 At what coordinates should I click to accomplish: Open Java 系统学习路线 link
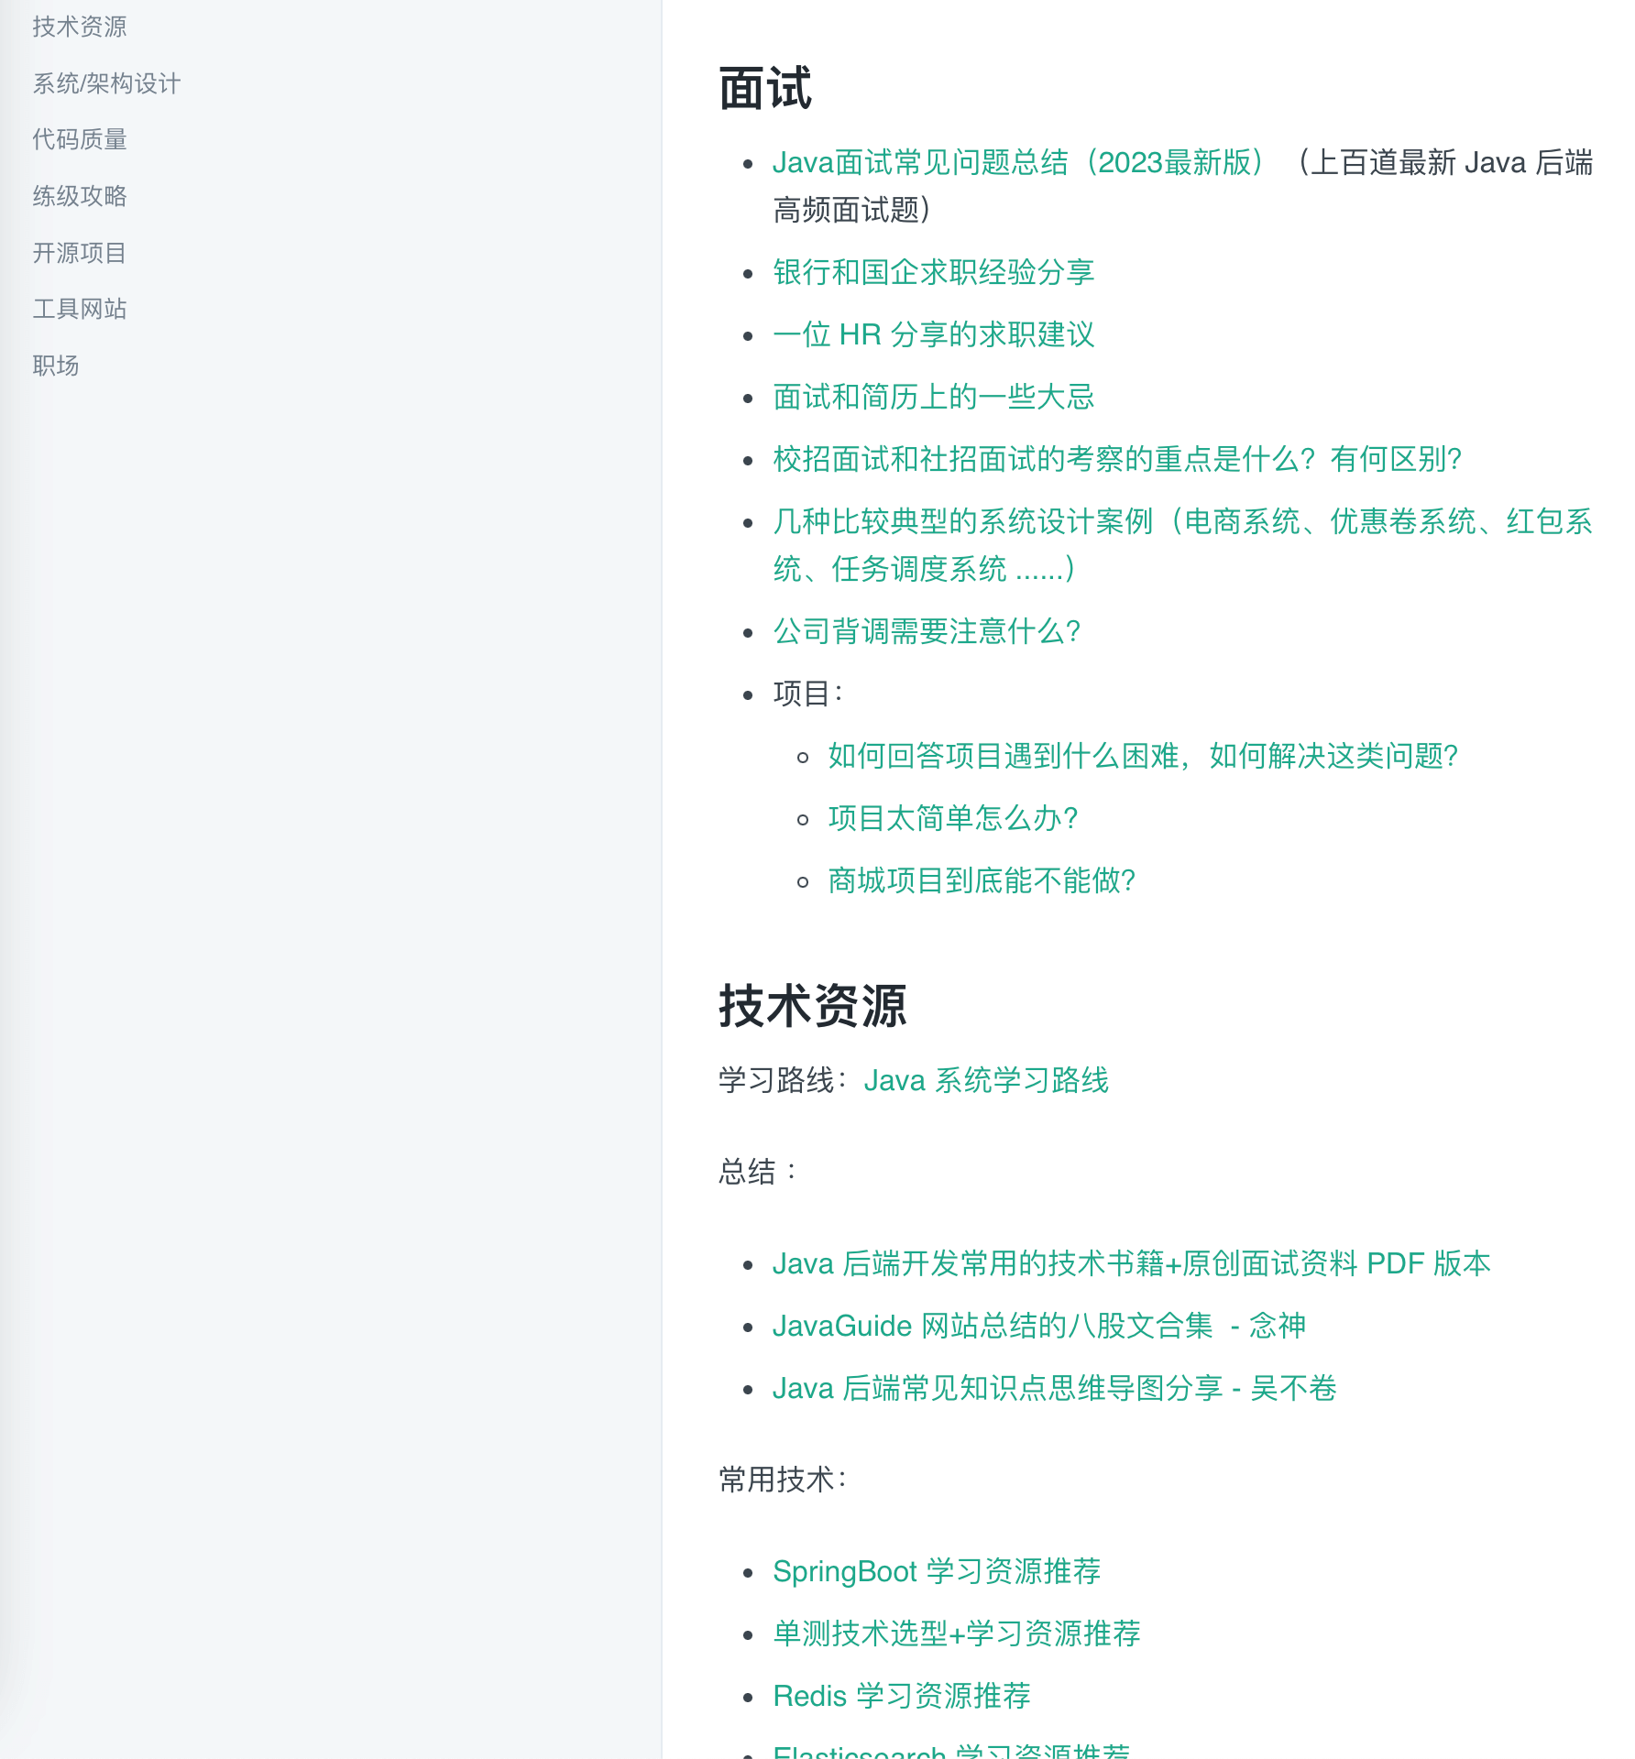pyautogui.click(x=987, y=1080)
